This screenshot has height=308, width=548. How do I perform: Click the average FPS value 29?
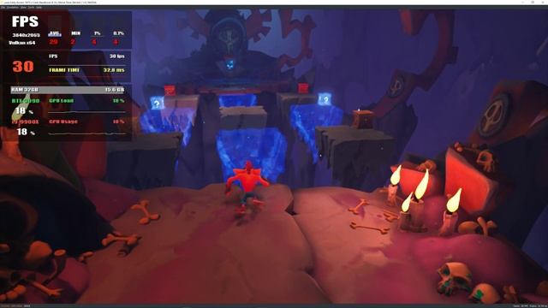53,42
